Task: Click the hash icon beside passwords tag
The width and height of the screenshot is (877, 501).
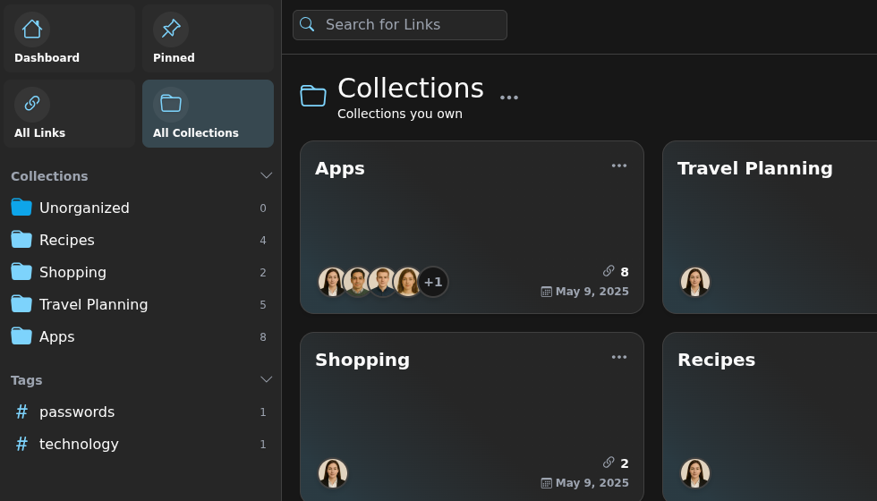Action: 21,412
